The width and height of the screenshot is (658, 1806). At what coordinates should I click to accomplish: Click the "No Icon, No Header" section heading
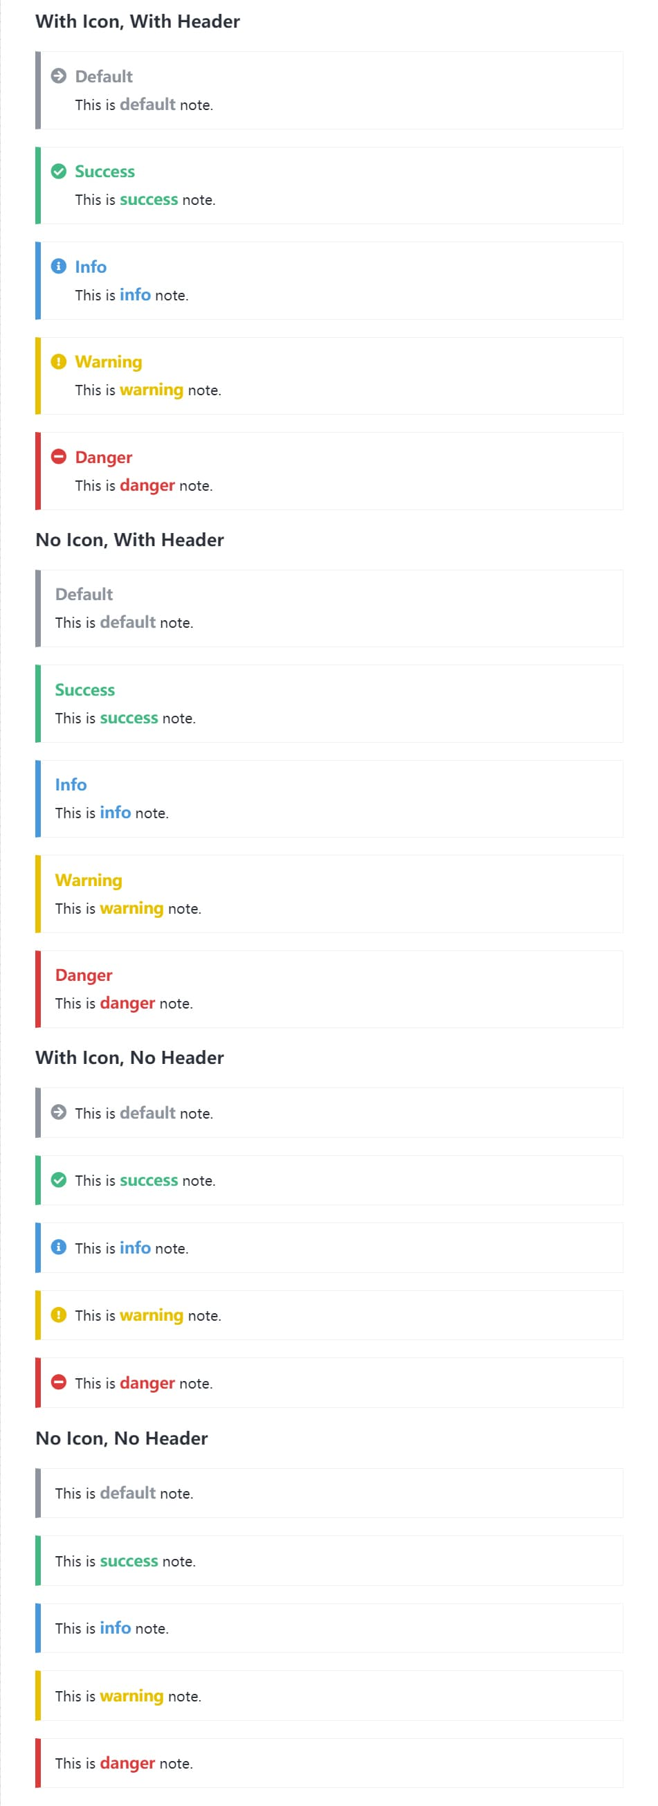tap(121, 1438)
